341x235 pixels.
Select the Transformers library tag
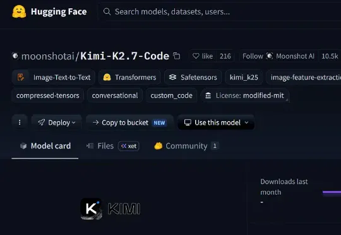pyautogui.click(x=129, y=77)
